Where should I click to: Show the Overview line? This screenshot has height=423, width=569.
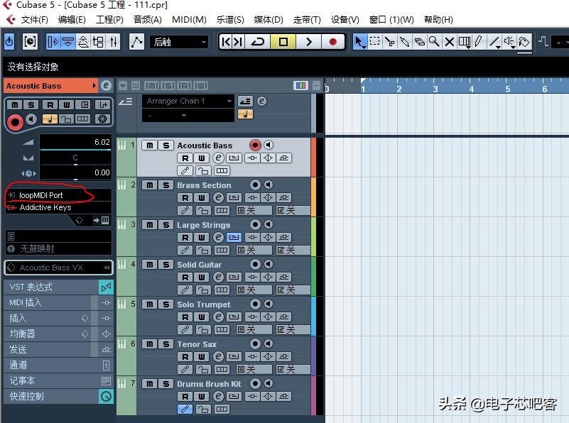pos(83,42)
